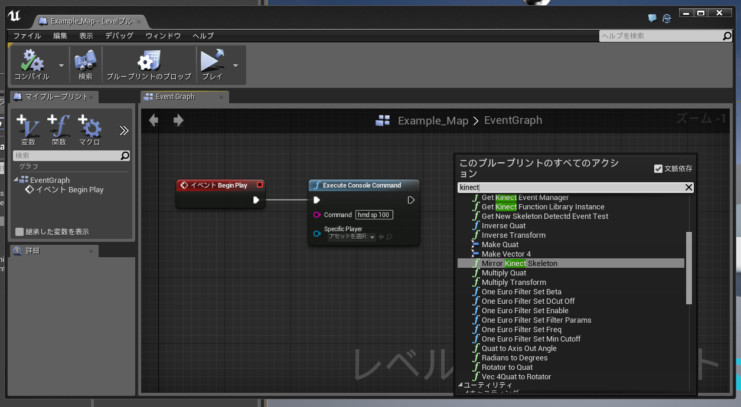This screenshot has width=741, height=407.
Task: Click EventGraph in the breadcrumb
Action: [x=513, y=120]
